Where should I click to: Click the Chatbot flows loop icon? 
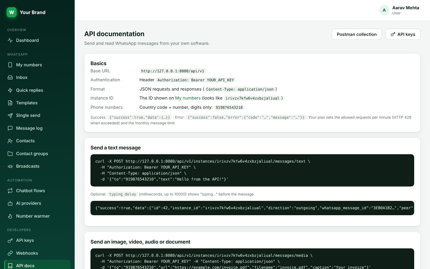(x=10, y=191)
